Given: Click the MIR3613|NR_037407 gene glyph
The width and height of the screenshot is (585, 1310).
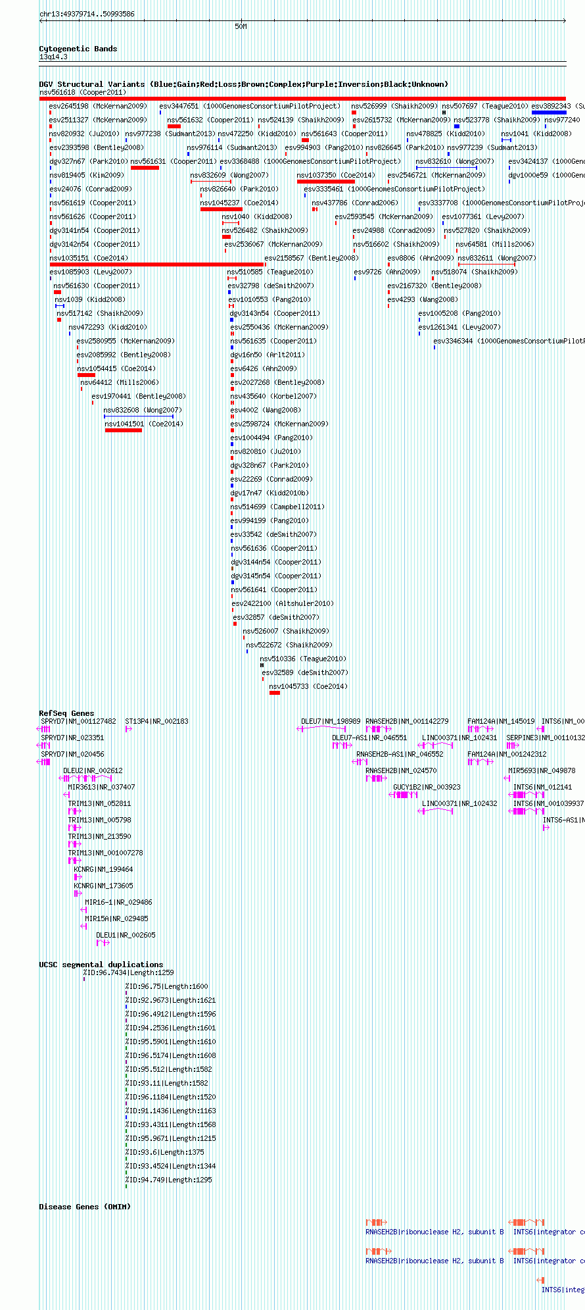Looking at the screenshot, I should 66,795.
